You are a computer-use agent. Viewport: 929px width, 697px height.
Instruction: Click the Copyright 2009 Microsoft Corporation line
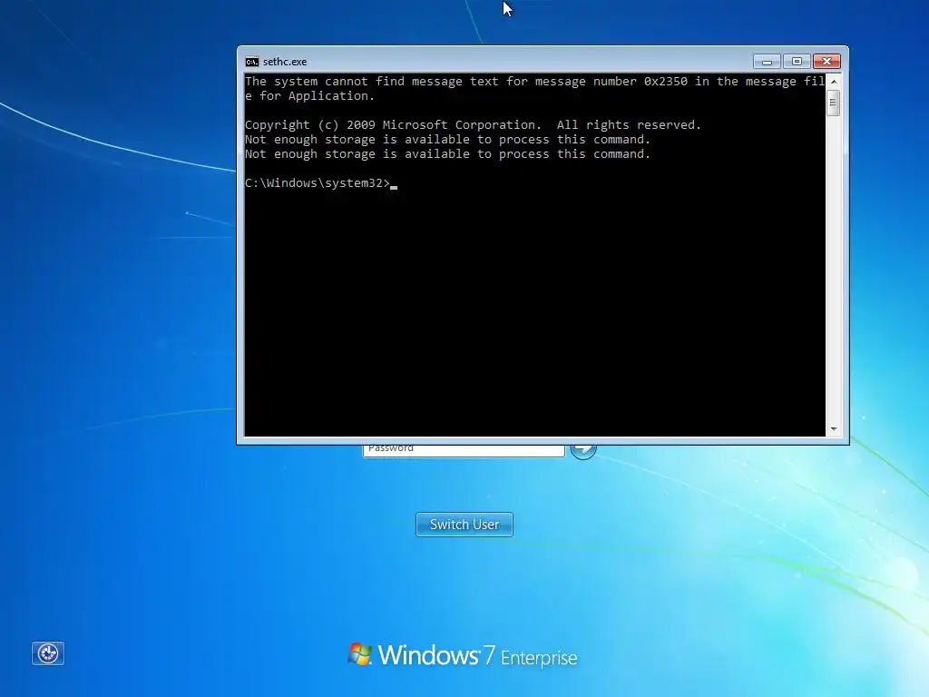click(473, 125)
